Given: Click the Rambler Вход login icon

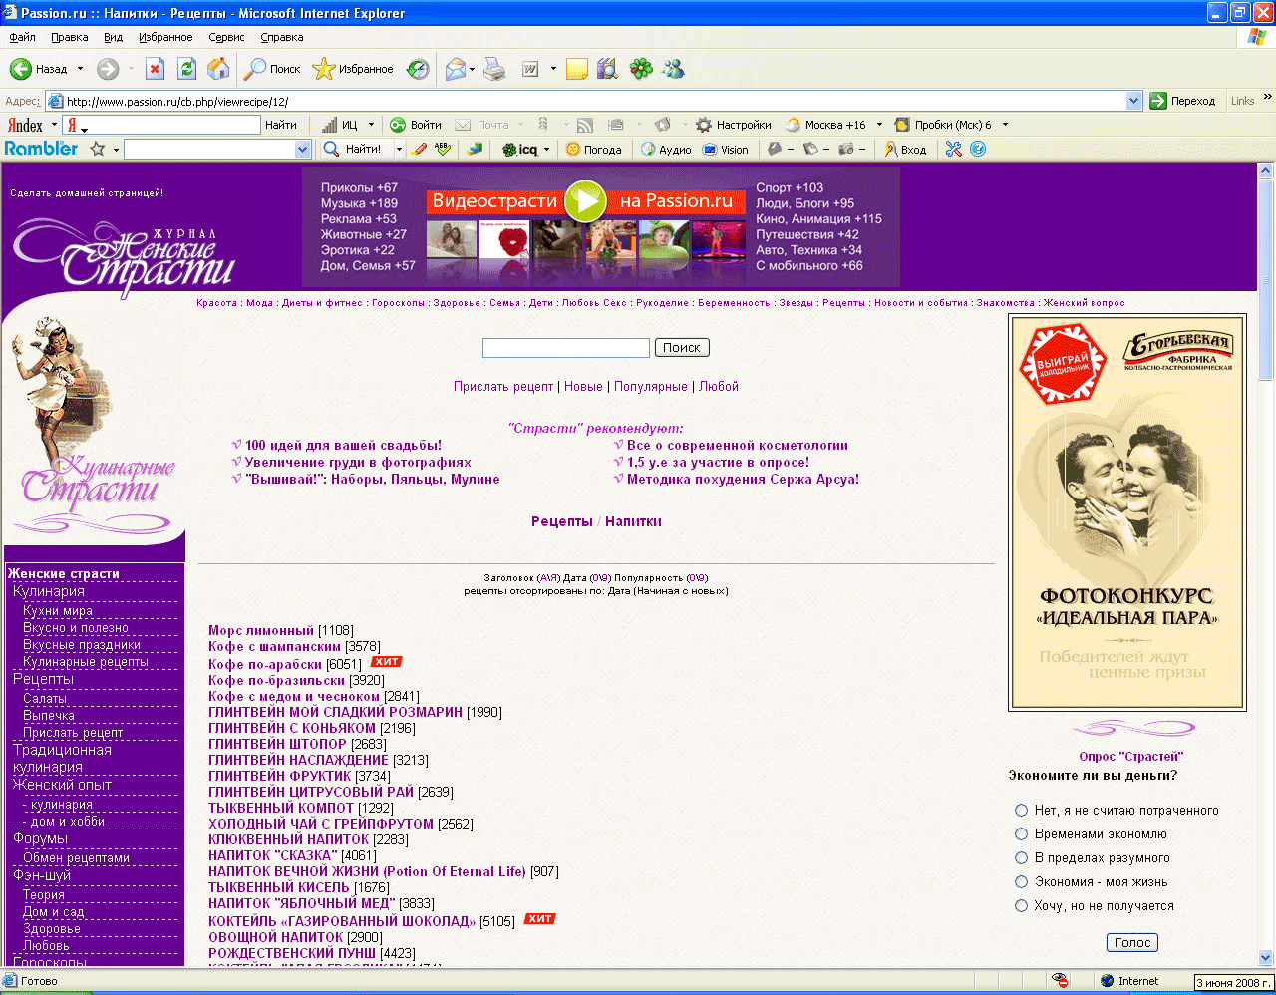Looking at the screenshot, I should click(890, 149).
